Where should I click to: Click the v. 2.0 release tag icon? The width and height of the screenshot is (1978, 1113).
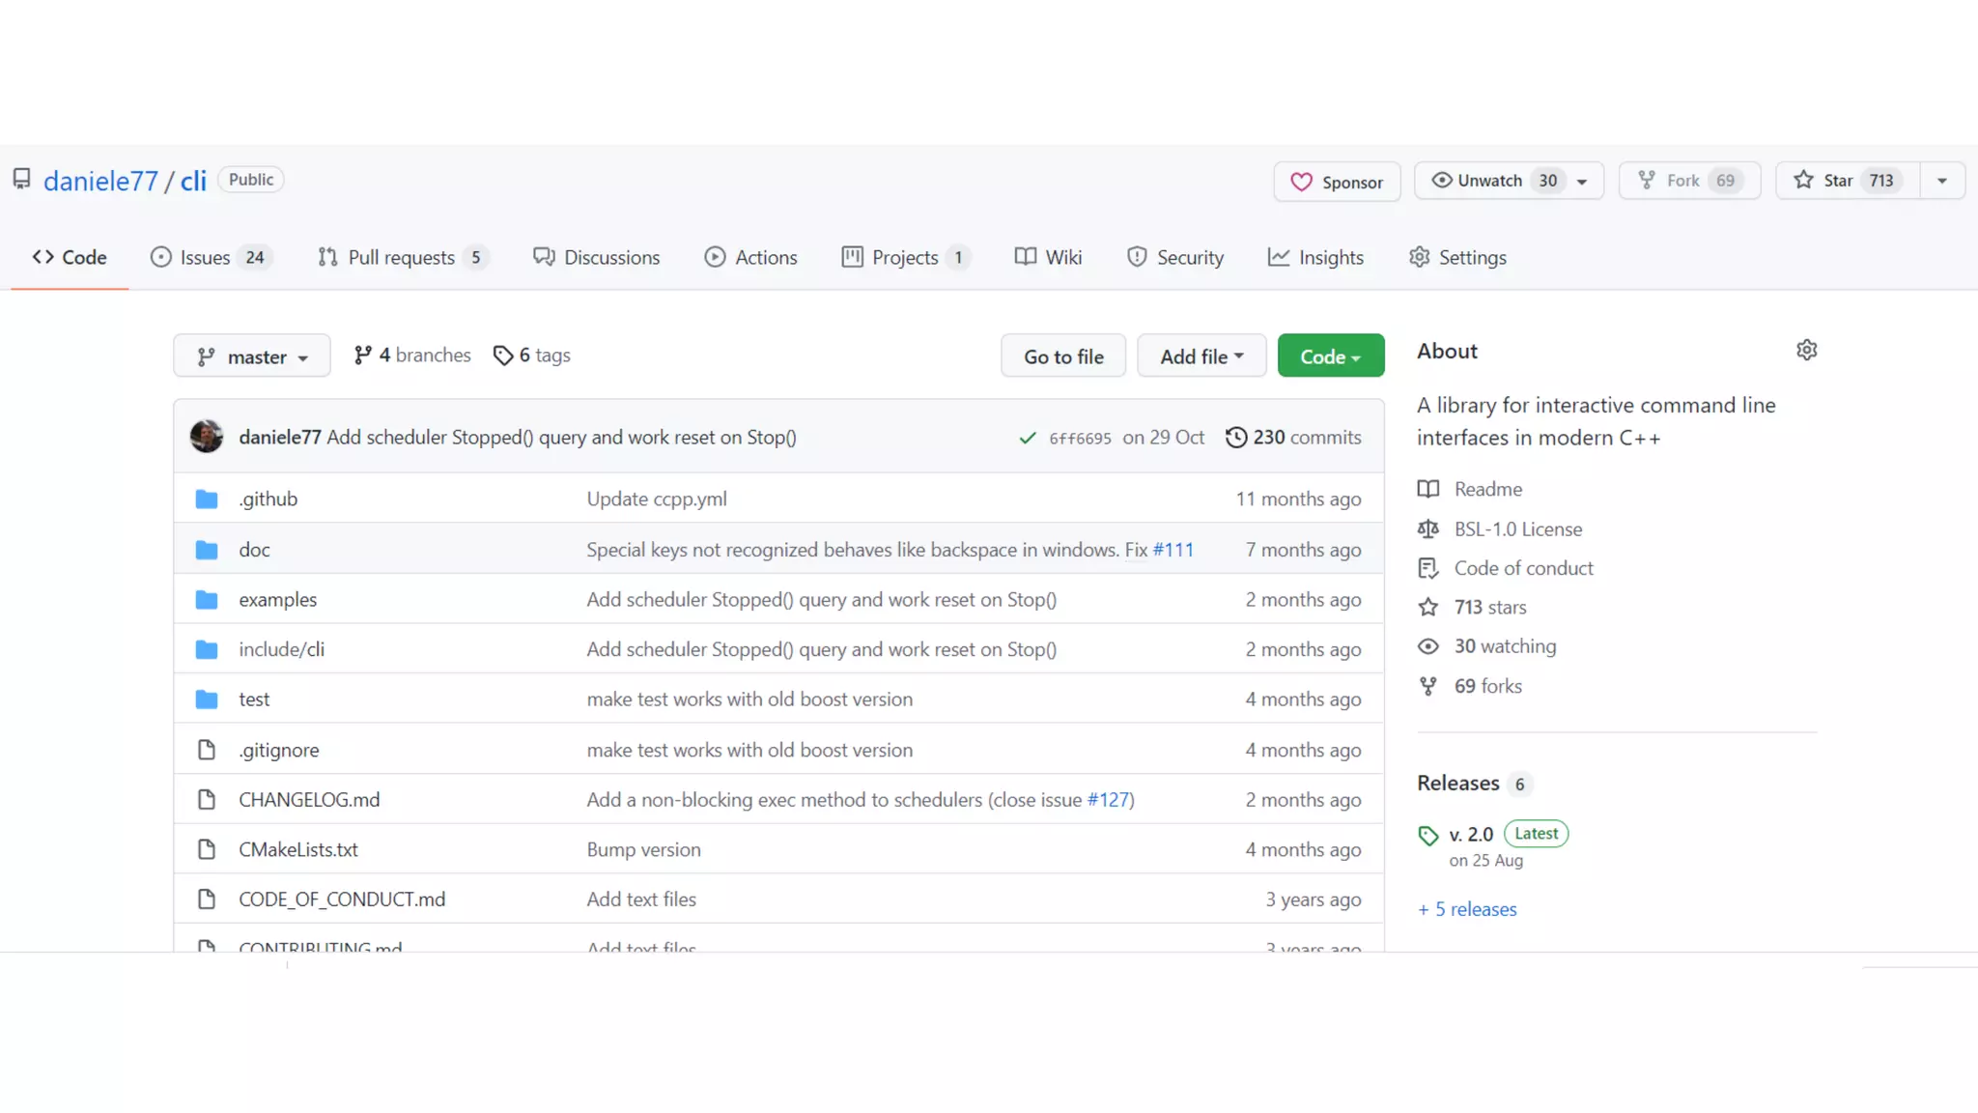coord(1428,836)
